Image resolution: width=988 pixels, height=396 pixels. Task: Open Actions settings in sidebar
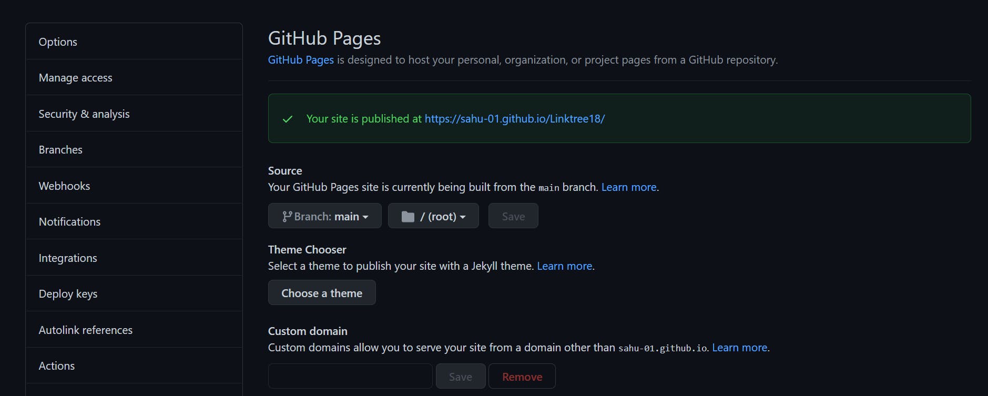[134, 365]
